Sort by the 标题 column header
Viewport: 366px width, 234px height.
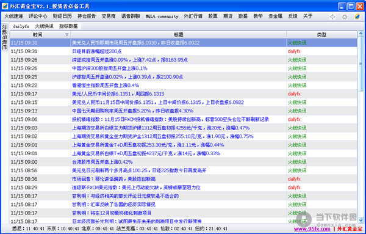pyautogui.click(x=179, y=35)
